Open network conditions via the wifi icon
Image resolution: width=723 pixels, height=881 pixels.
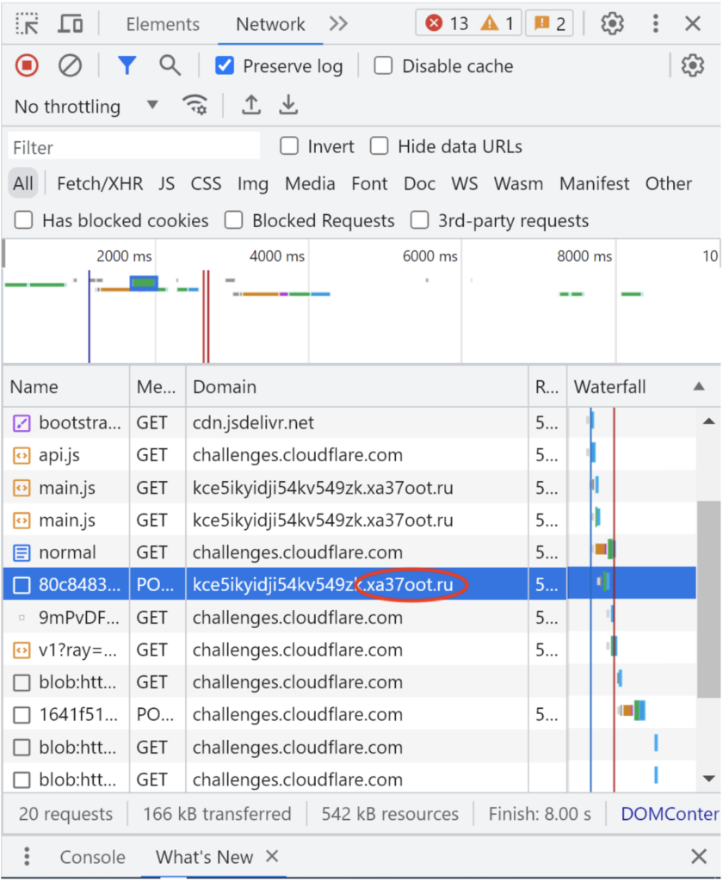pyautogui.click(x=196, y=105)
